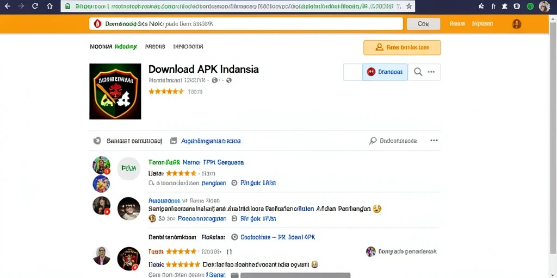Click the magnifier search icon beside the page title
Screen dimensions: 557x278
418,72
